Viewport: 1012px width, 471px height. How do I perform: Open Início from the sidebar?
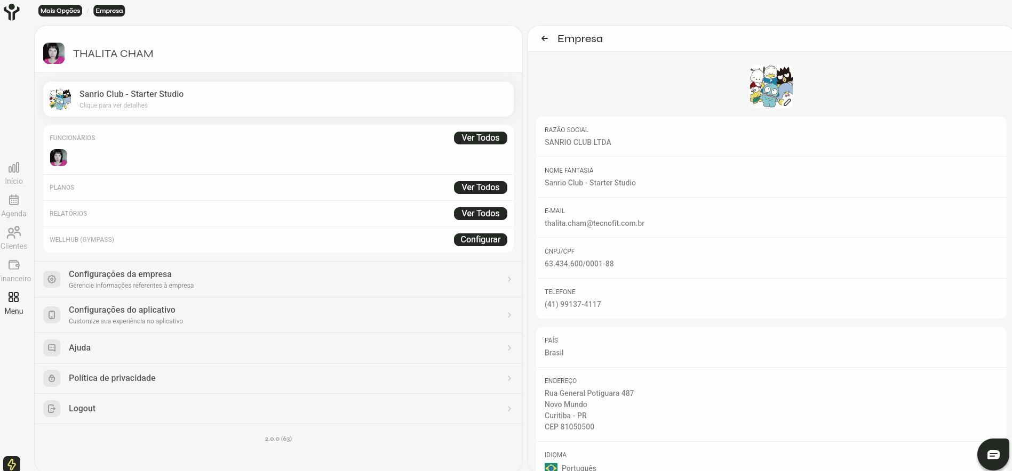click(x=14, y=174)
